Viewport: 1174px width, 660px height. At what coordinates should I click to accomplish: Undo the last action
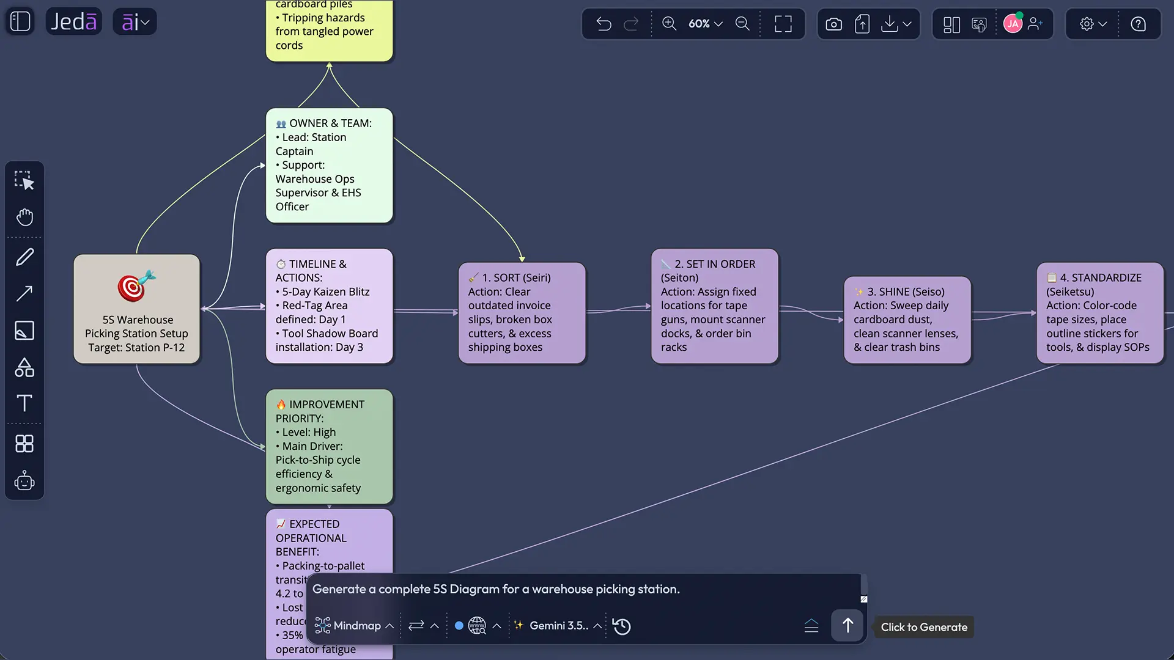tap(604, 24)
